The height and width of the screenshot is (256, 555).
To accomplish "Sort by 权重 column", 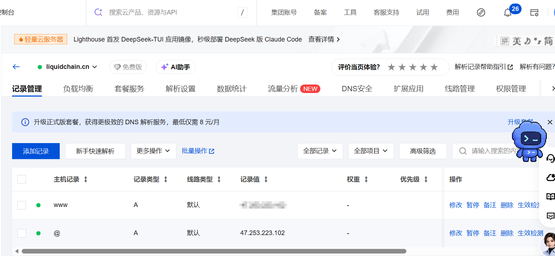I will [366, 180].
